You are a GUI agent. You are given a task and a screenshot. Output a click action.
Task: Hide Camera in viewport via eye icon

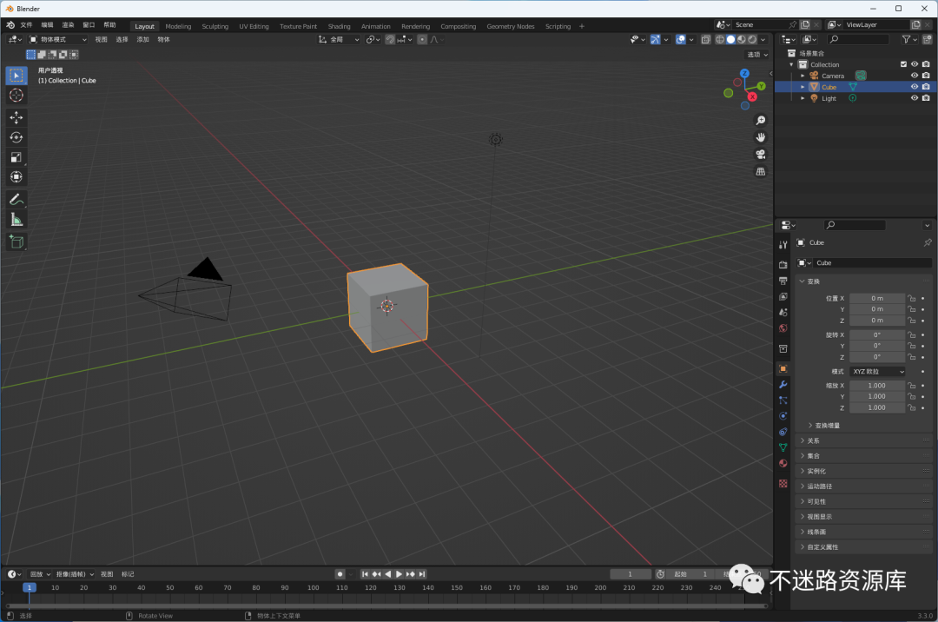coord(914,76)
